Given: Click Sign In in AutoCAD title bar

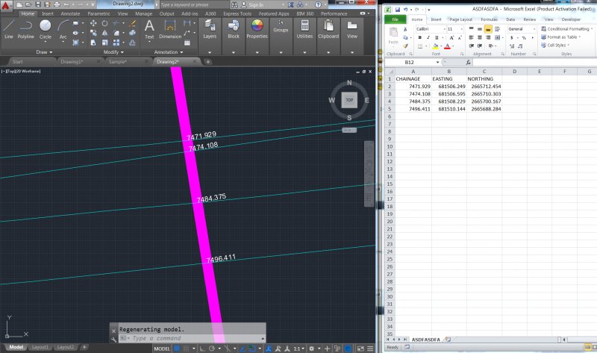Looking at the screenshot, I should 256,5.
